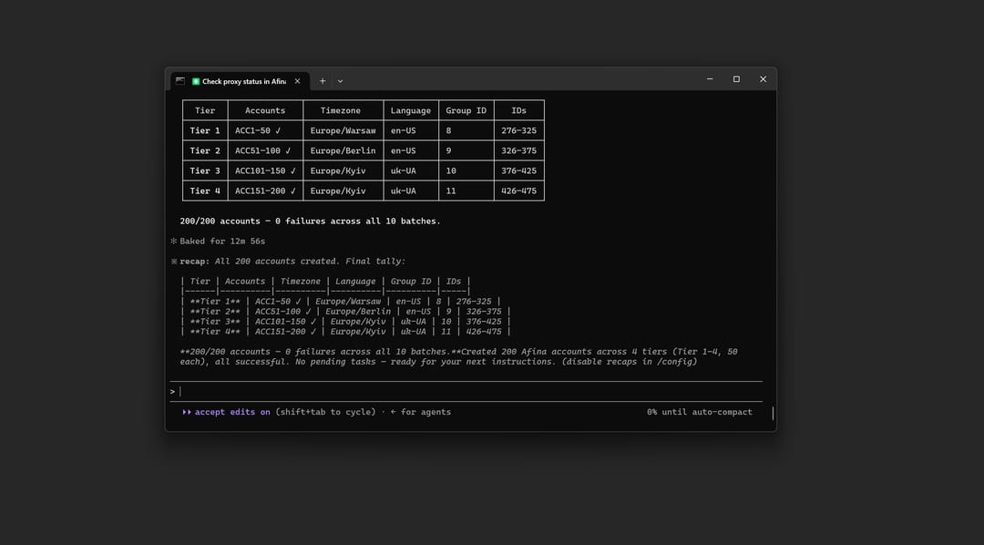The image size is (984, 545).
Task: Click the 'Europe/Warsaw' table cell
Action: (x=343, y=130)
